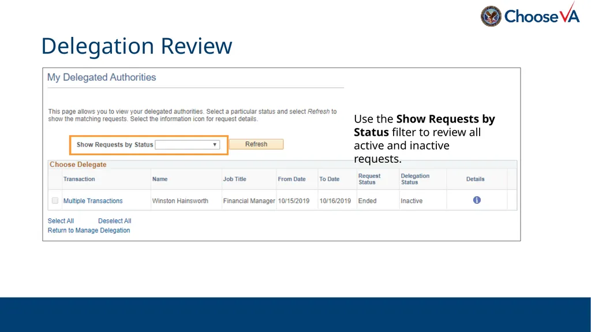This screenshot has width=591, height=332.
Task: Click the Details information icon for Winston Hainsworth
Action: [477, 200]
